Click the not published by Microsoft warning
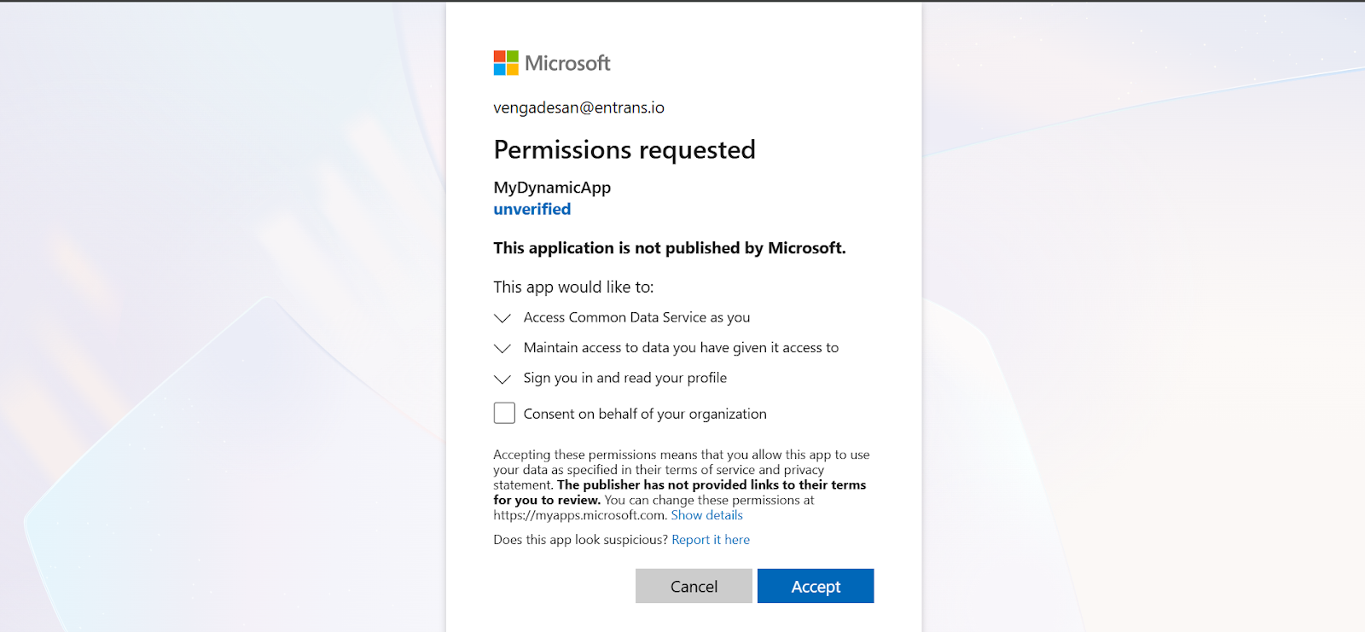This screenshot has height=632, width=1365. [x=669, y=248]
